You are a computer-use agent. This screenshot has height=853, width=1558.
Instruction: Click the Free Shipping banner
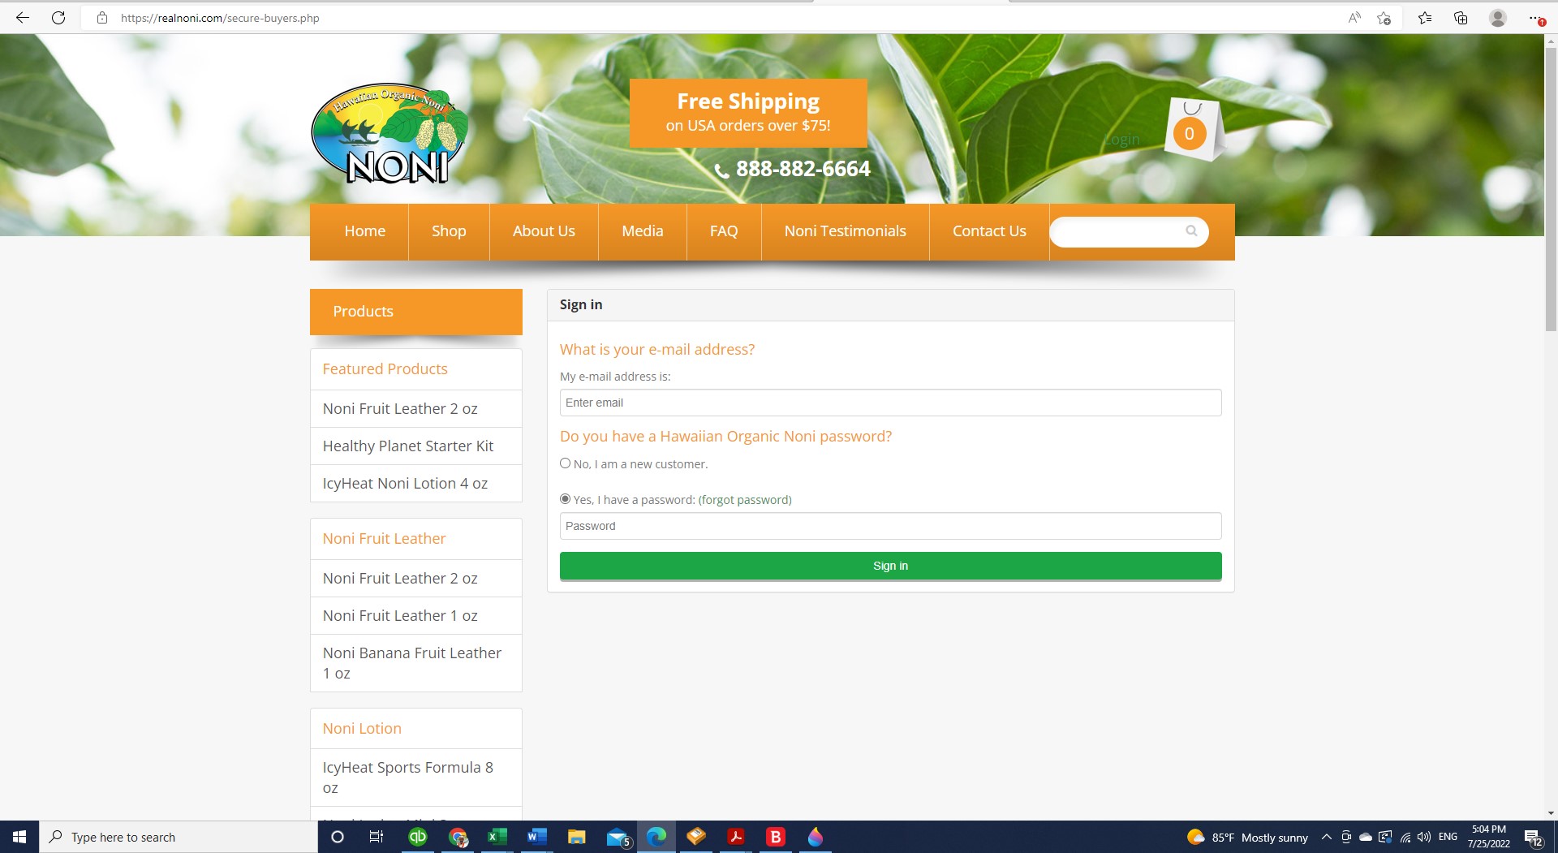point(748,113)
